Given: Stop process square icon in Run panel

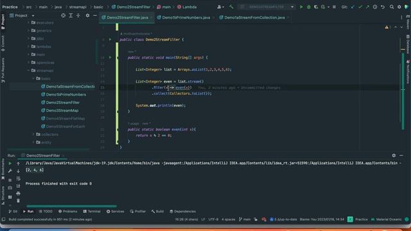Looking at the screenshot, I should [10, 180].
